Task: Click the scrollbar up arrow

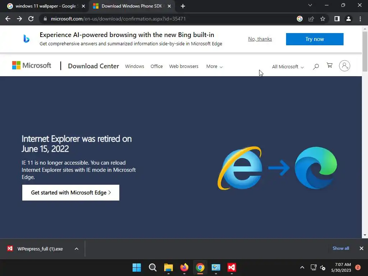Action: pos(365,29)
